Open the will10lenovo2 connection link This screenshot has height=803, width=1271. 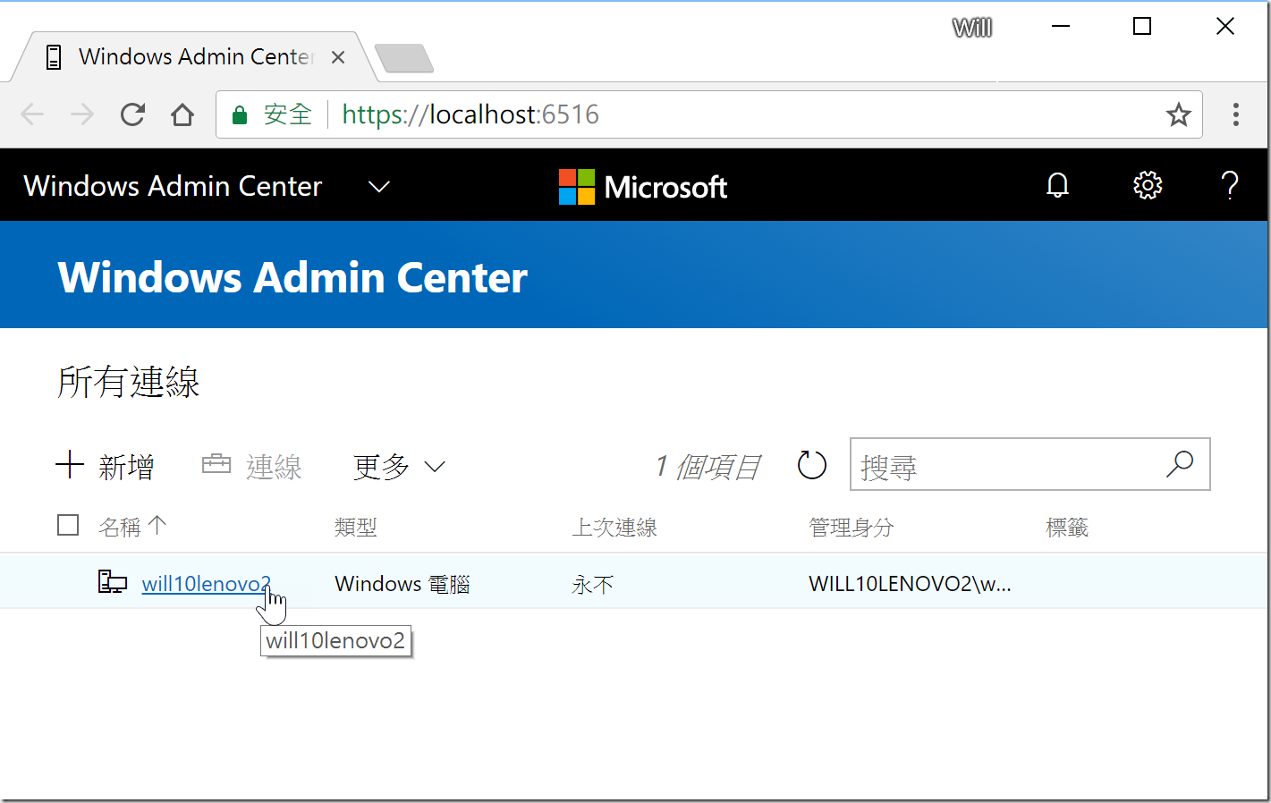coord(206,584)
